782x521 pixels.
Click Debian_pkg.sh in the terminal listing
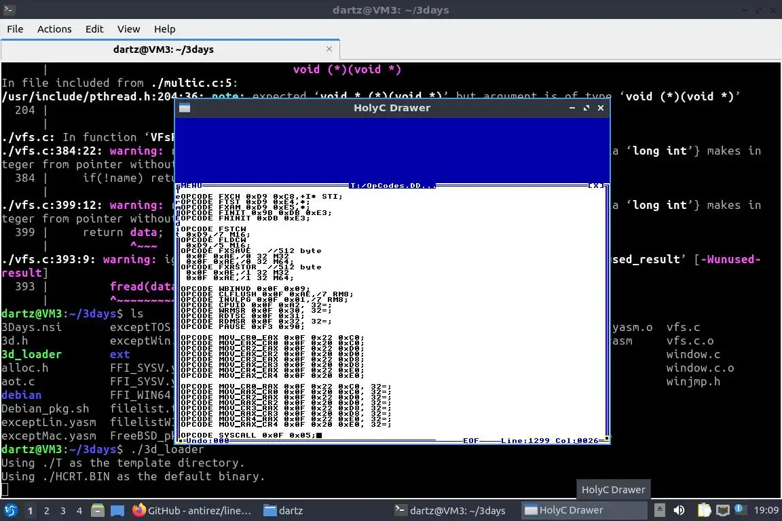click(x=45, y=409)
